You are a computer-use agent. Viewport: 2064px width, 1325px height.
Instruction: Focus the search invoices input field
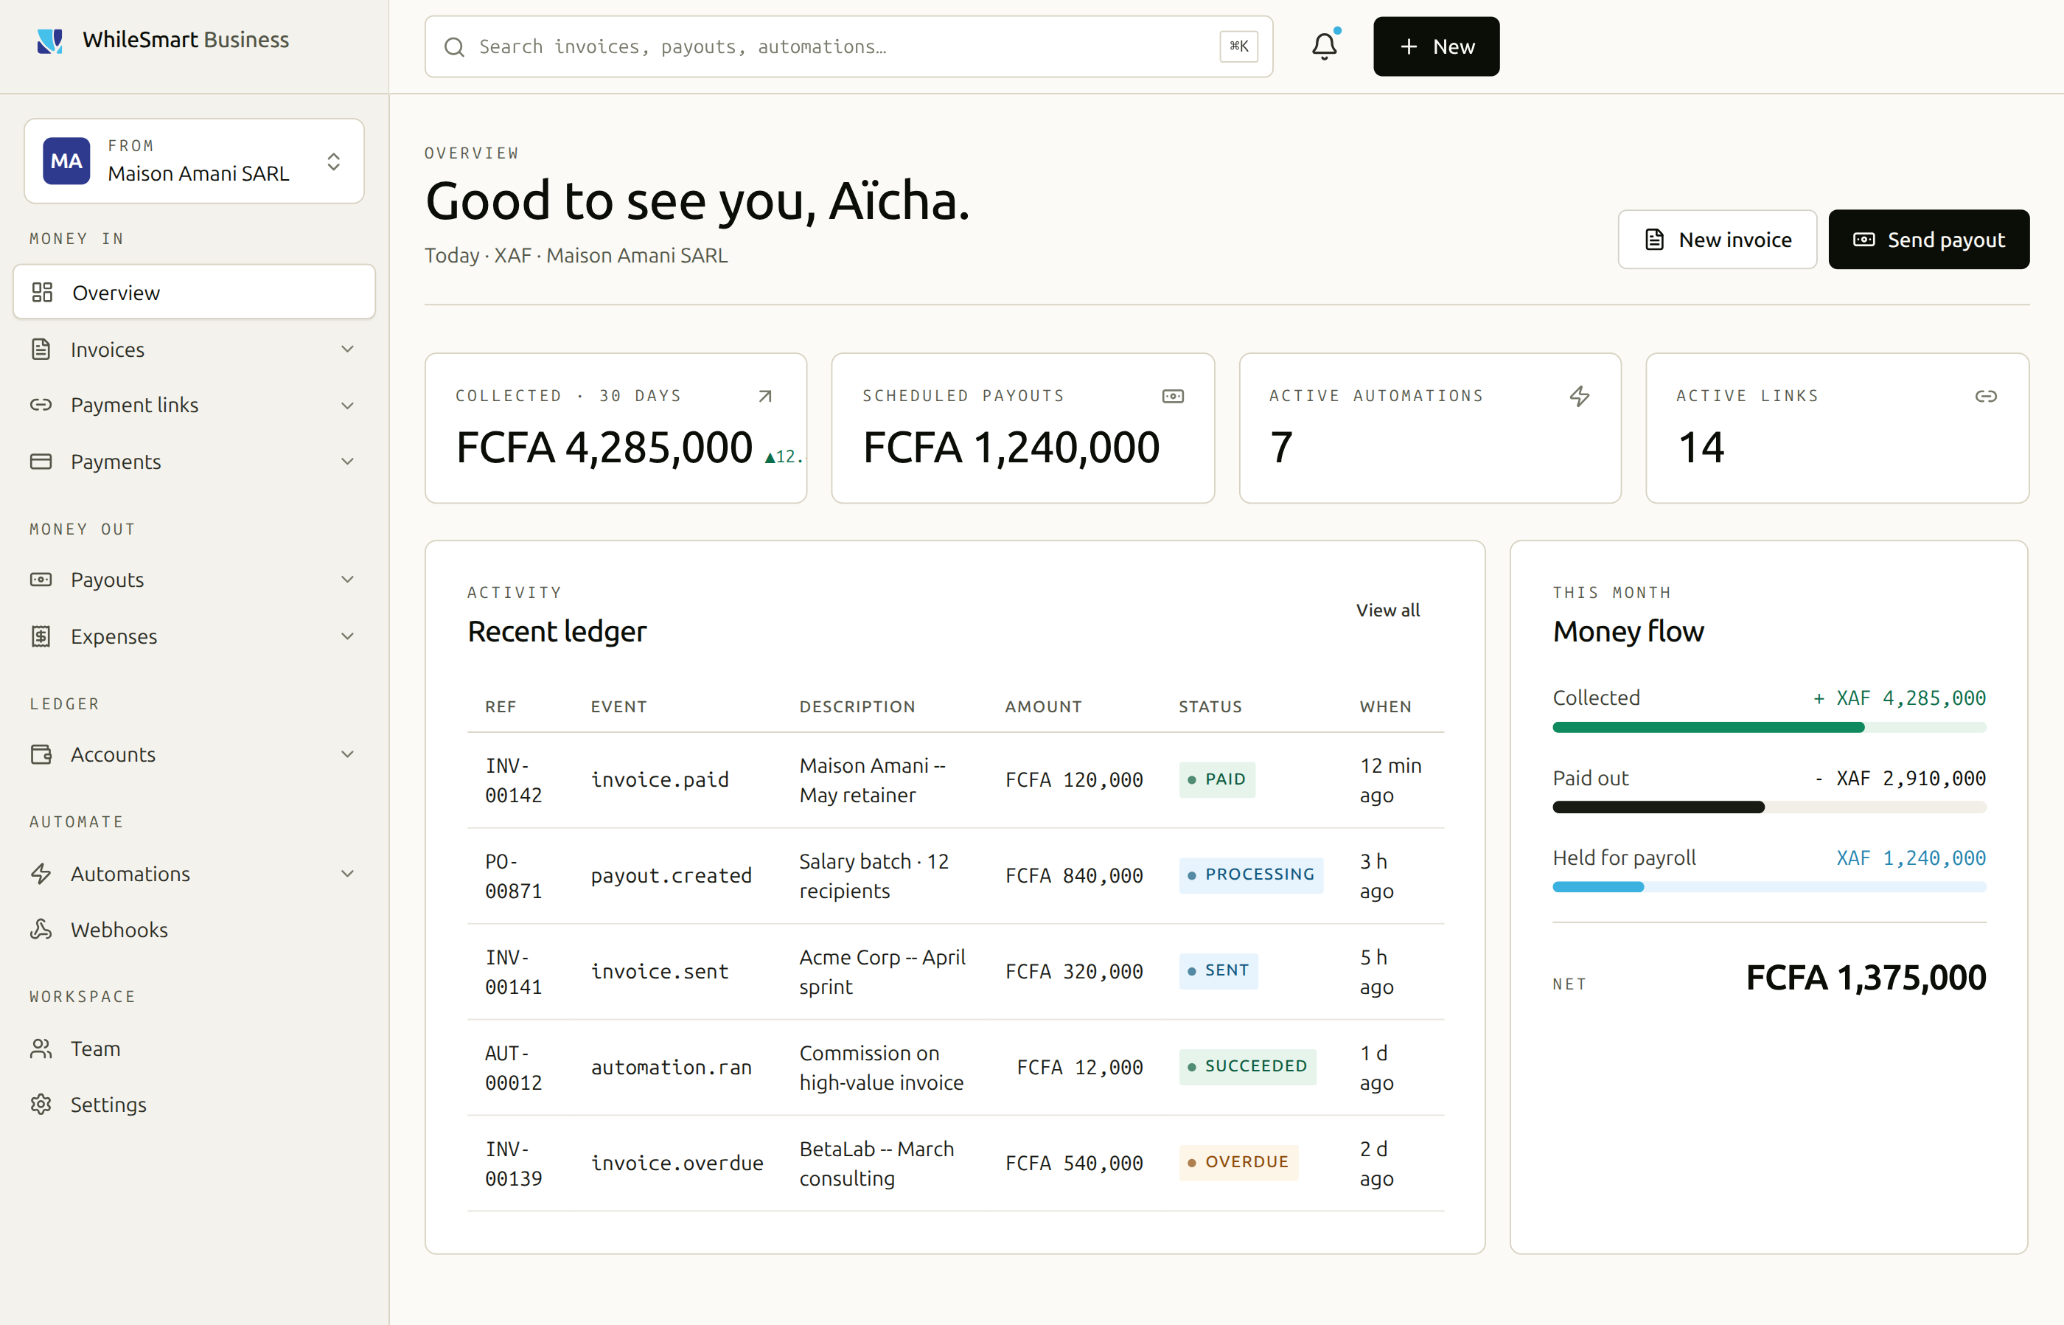point(848,46)
